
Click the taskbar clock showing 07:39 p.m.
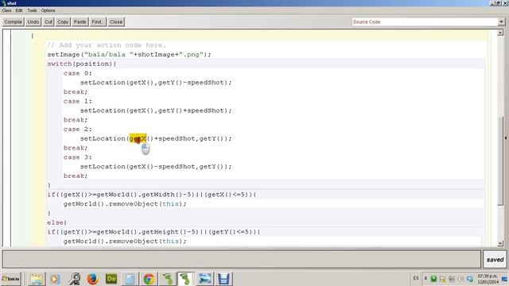click(488, 279)
